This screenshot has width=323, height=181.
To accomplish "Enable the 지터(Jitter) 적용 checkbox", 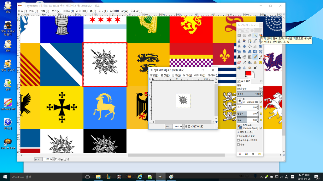I will coord(238,136).
